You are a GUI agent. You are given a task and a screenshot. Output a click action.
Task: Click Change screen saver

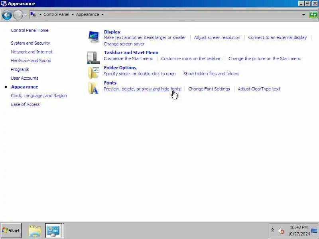click(x=124, y=44)
